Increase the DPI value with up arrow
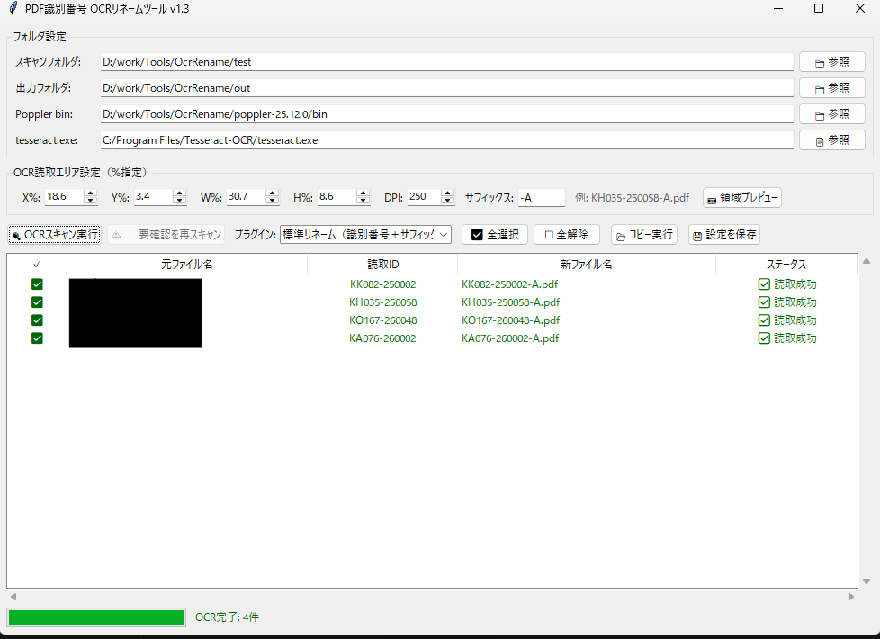Screen dimensions: 880x639 (x=447, y=193)
